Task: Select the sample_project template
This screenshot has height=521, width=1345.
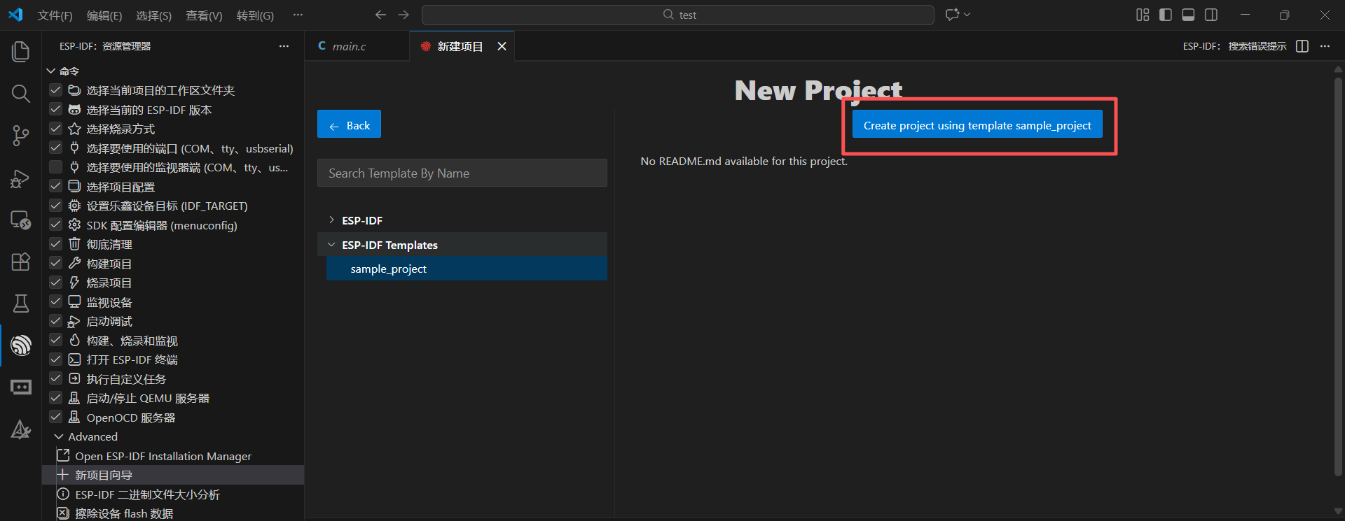Action: click(467, 269)
